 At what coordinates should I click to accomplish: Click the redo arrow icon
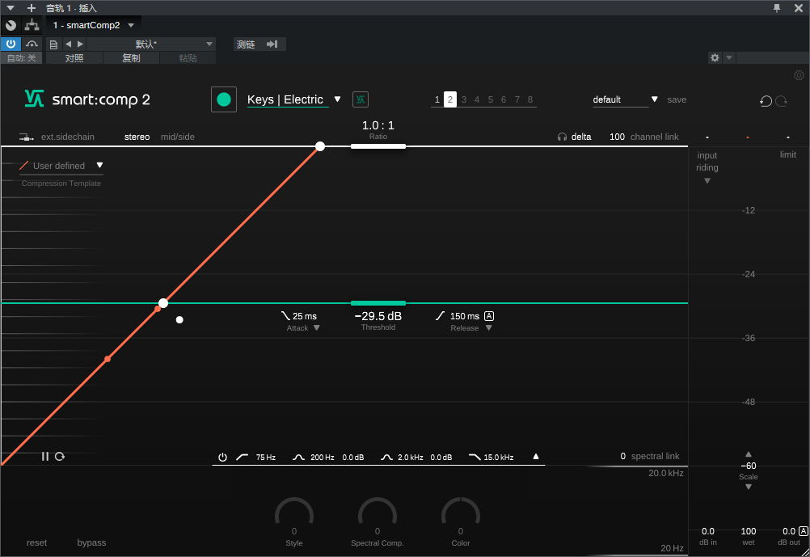pyautogui.click(x=782, y=101)
